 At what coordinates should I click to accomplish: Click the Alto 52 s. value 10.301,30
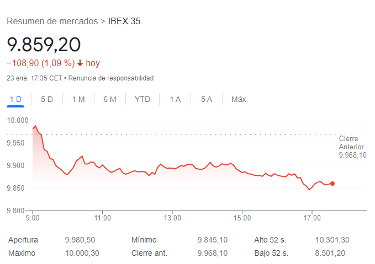tap(332, 240)
